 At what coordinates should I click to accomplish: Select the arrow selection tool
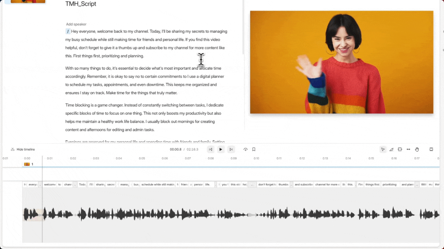pyautogui.click(x=383, y=149)
